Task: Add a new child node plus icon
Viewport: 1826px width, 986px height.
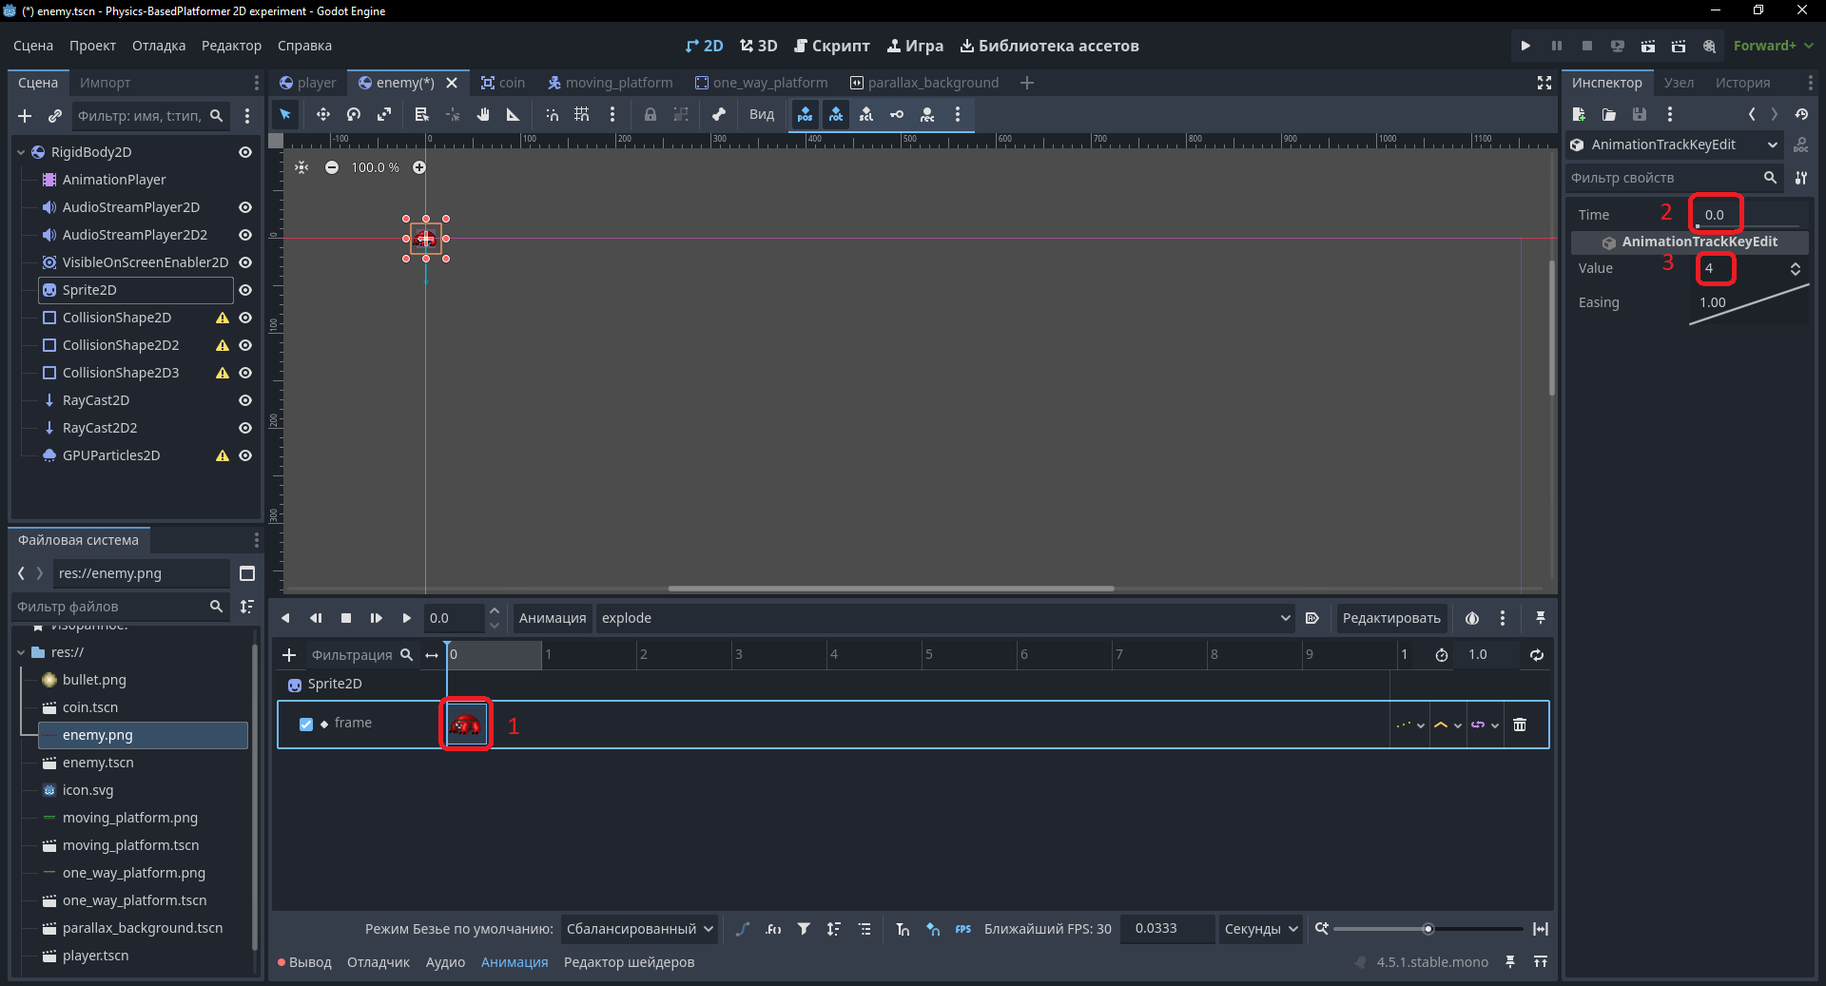Action: click(x=25, y=116)
